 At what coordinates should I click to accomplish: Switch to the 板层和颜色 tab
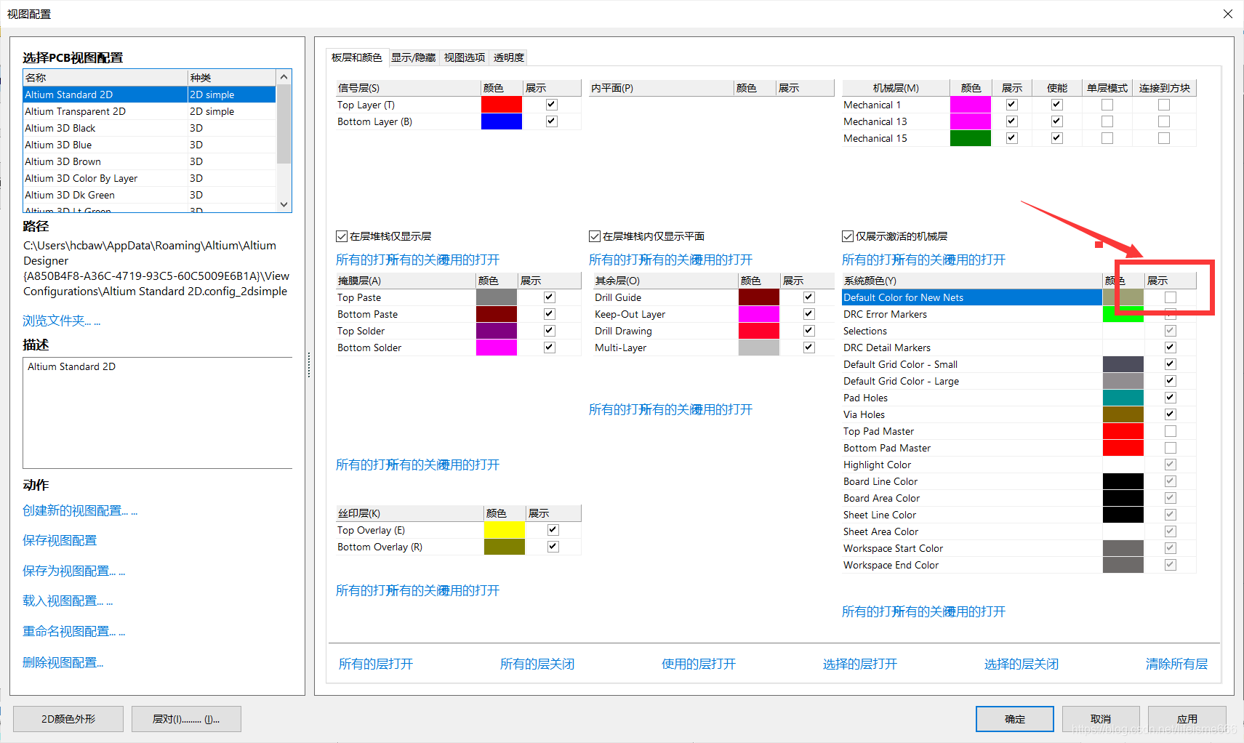click(x=356, y=57)
